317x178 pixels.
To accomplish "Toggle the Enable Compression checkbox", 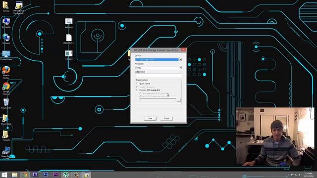I will pyautogui.click(x=138, y=87).
